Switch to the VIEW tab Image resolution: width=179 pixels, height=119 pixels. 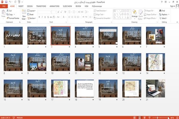pos(87,6)
